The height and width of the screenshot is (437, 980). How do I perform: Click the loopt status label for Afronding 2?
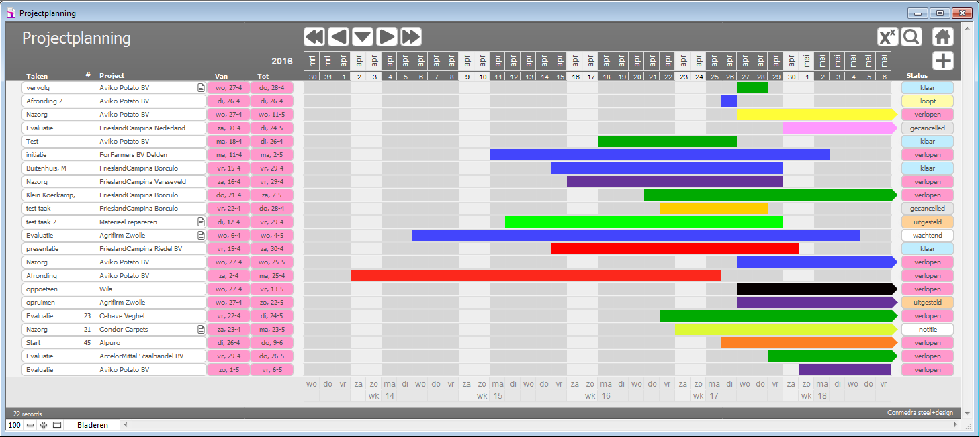(928, 101)
